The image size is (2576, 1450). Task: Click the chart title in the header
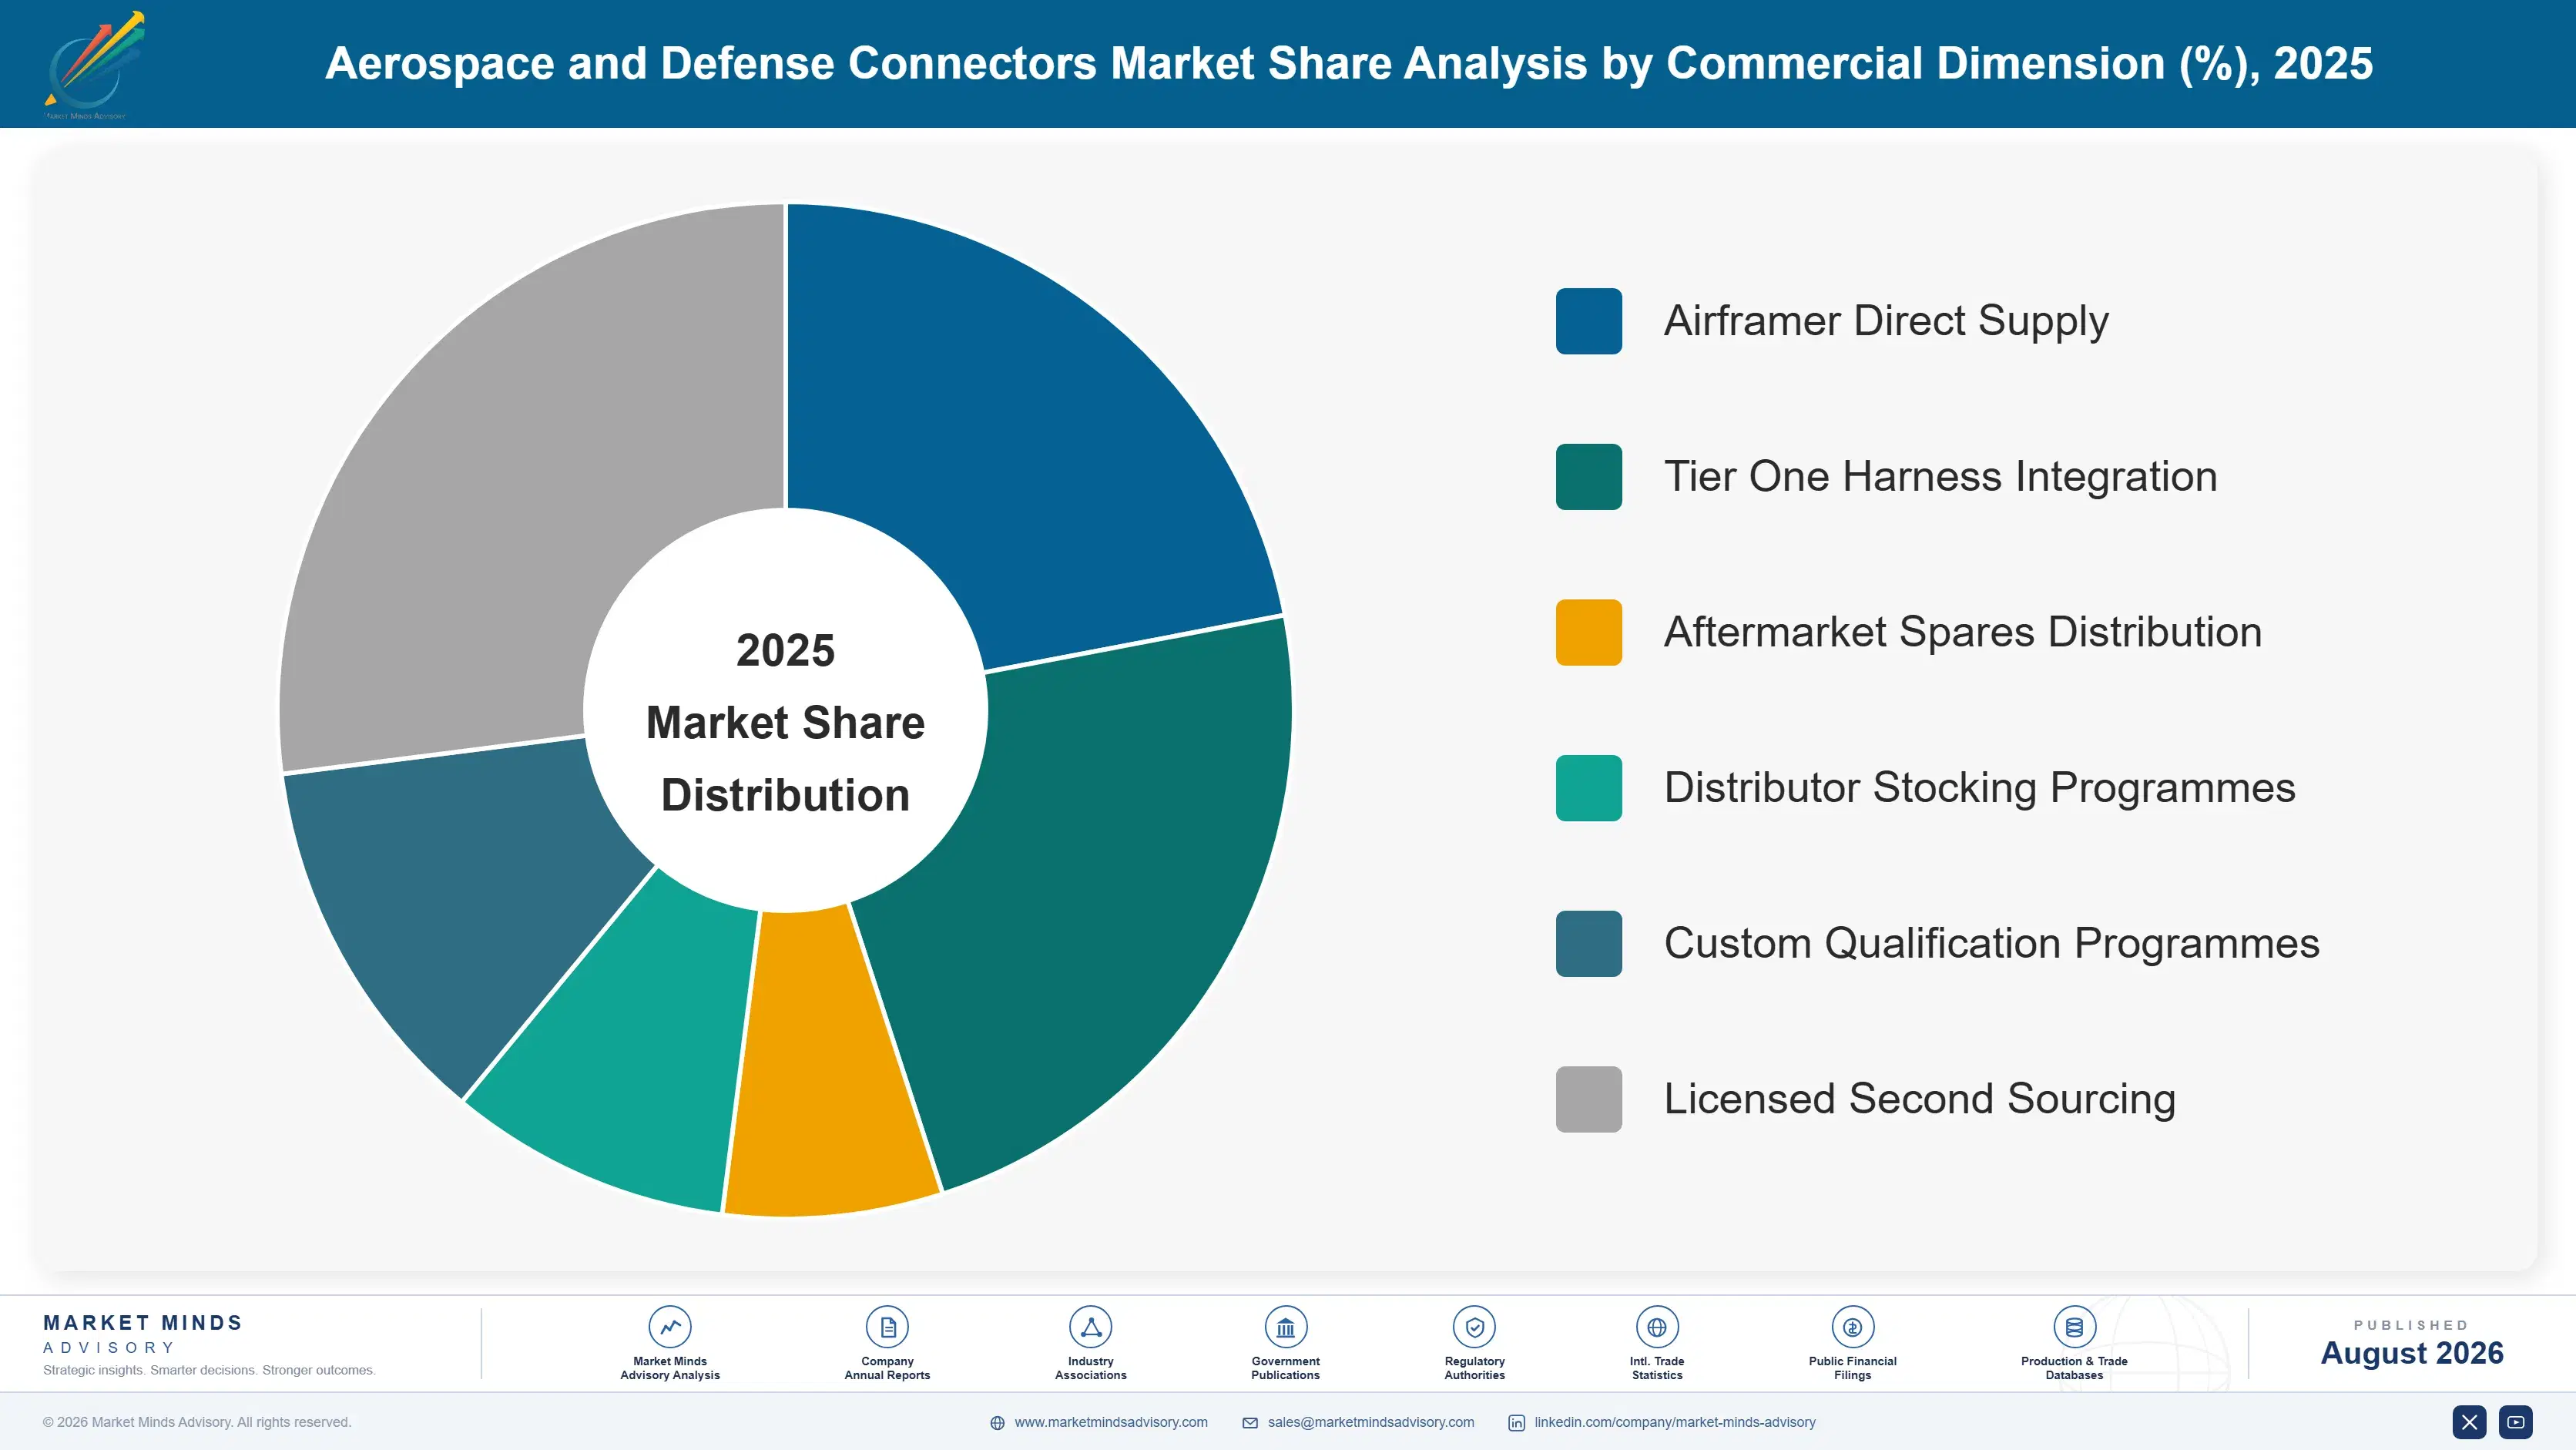(1349, 63)
